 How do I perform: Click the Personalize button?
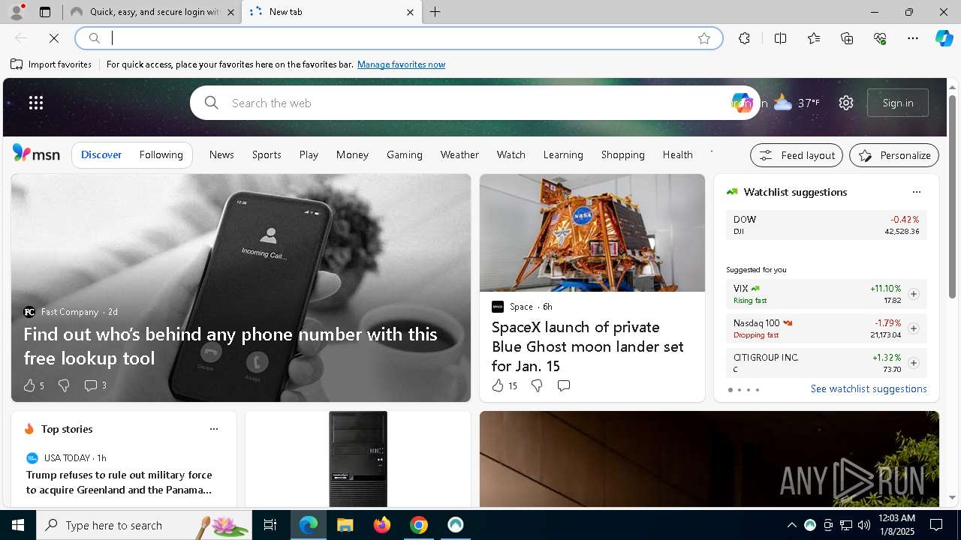(x=894, y=155)
